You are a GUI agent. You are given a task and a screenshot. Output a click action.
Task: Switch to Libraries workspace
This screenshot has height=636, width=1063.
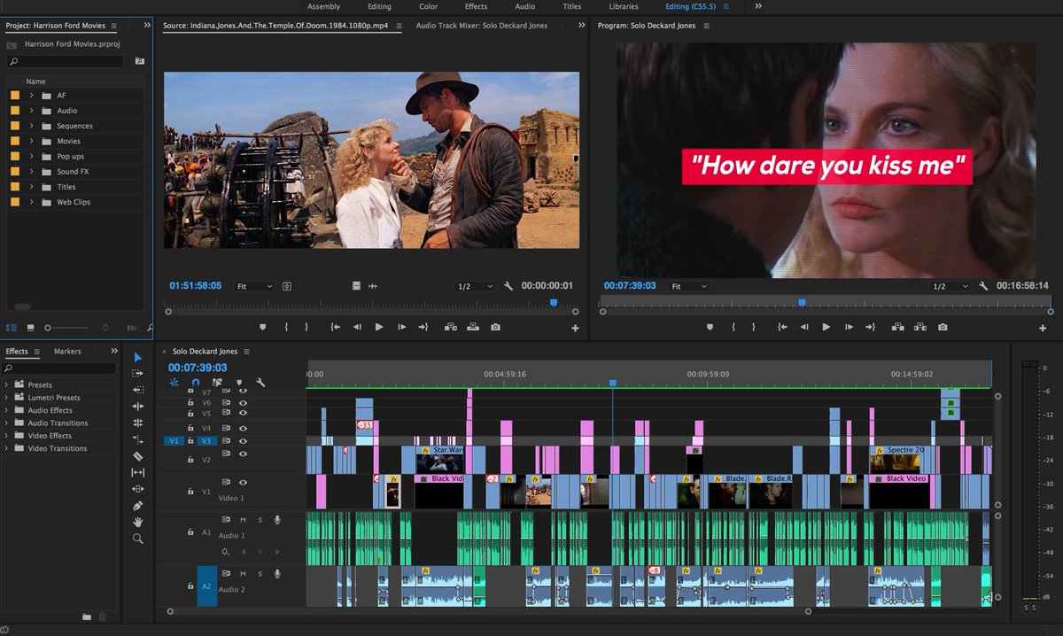[x=624, y=6]
